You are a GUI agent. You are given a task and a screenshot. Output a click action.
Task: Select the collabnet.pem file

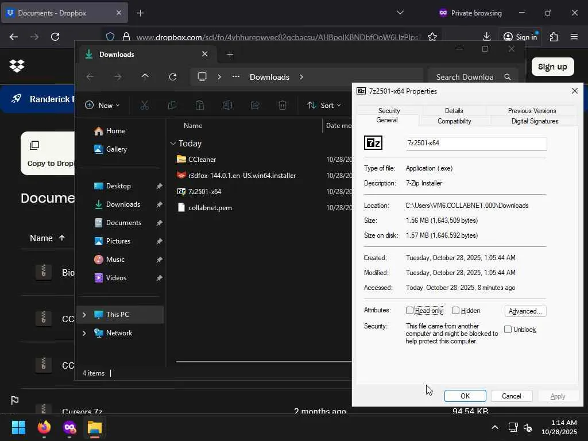[204, 208]
